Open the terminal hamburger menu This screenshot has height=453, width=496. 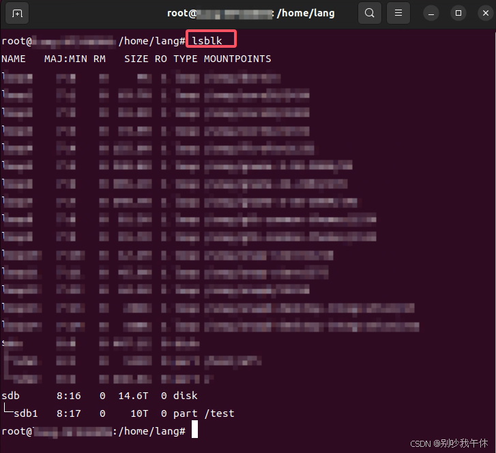(x=398, y=13)
